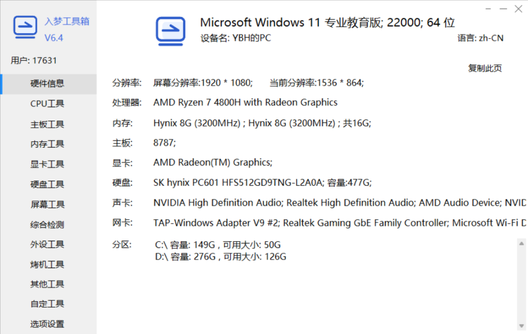Screen dimensions: 528x334
Task: Open the CPU工具 tab
Action: coord(47,104)
